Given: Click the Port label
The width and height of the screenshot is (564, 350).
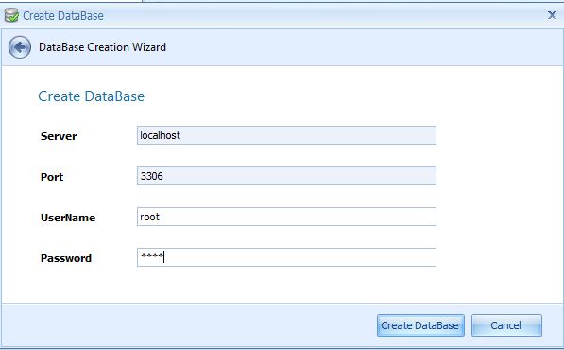Looking at the screenshot, I should pos(52,177).
